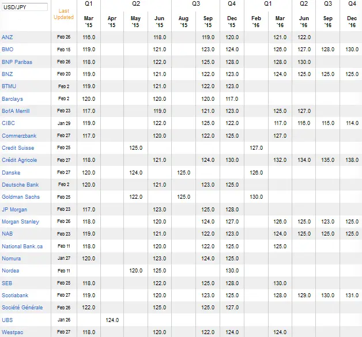Open the SEB link

7,283
